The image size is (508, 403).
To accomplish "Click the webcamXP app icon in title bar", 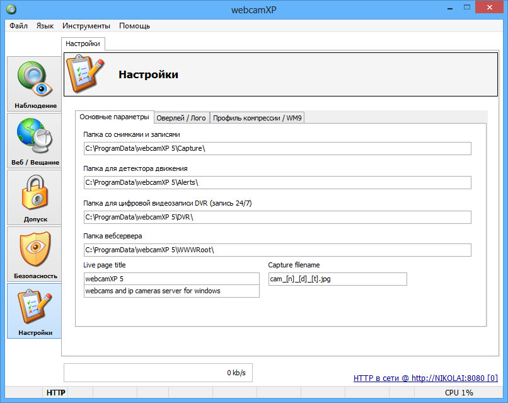I will tap(11, 9).
